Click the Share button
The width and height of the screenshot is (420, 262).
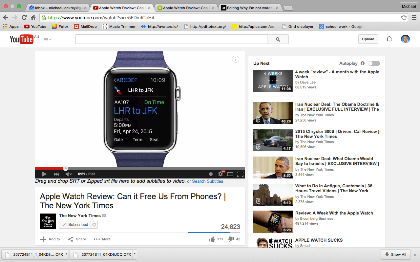[77, 239]
